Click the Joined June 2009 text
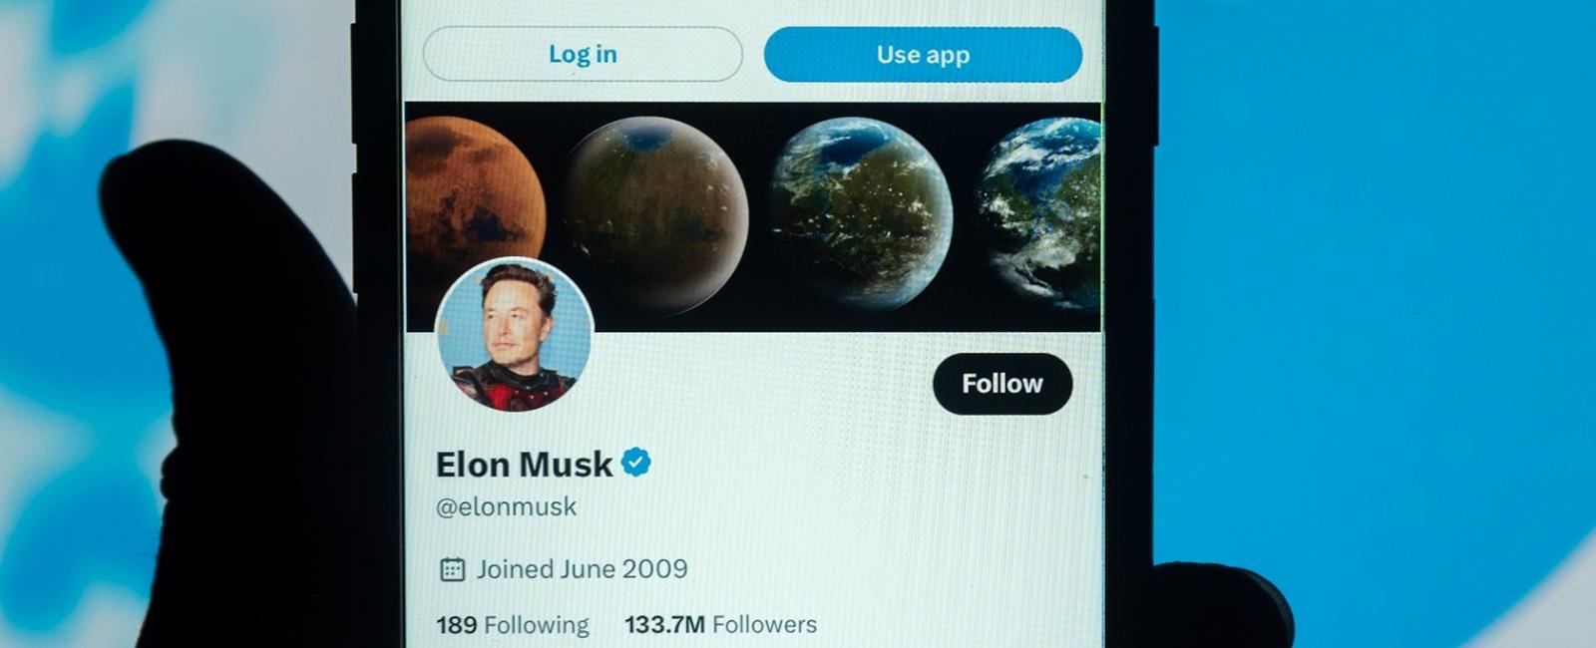Screen dimensions: 1596x648 point(584,568)
